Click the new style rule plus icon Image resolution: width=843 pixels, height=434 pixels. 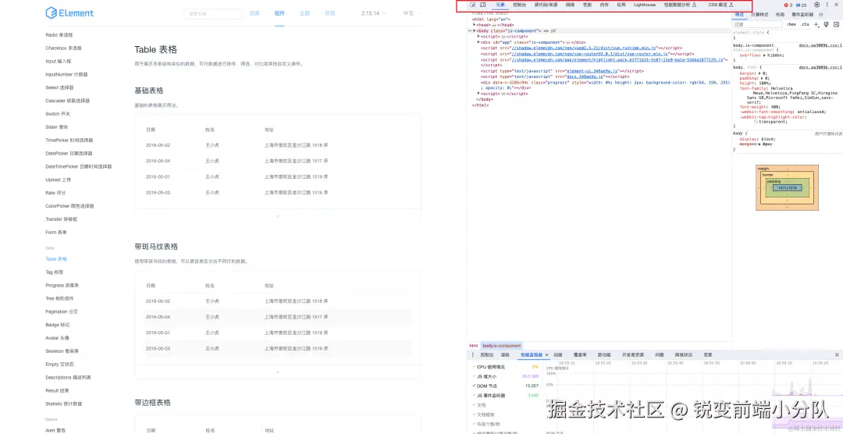click(x=816, y=24)
